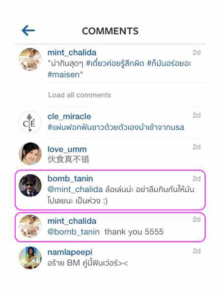Open bomb_tanin's sunglasses profile picture
Image resolution: width=220 pixels, height=295 pixels.
[x=30, y=185]
